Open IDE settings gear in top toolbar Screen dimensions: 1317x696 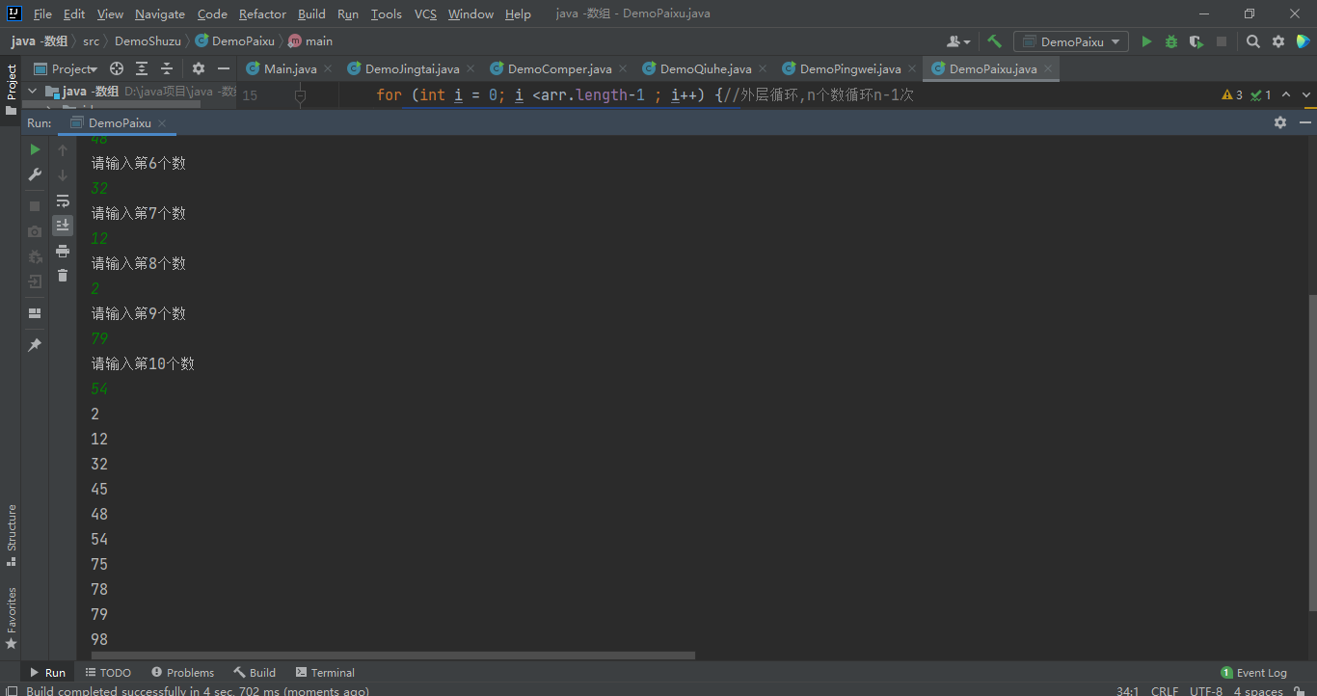point(1278,41)
